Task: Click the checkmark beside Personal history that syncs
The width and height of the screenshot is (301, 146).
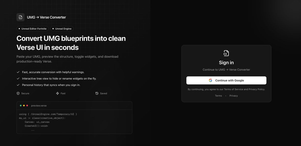Action: [18, 85]
